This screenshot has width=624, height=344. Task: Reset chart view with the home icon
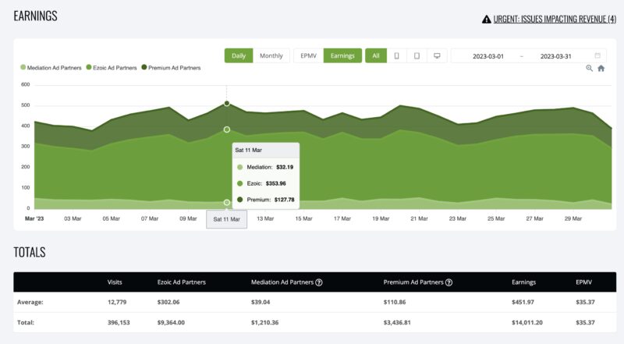click(x=601, y=69)
